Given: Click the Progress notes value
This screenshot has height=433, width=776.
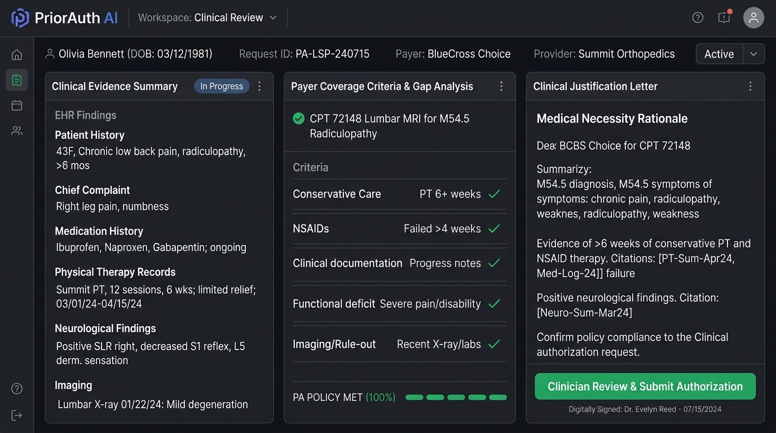Looking at the screenshot, I should (445, 263).
